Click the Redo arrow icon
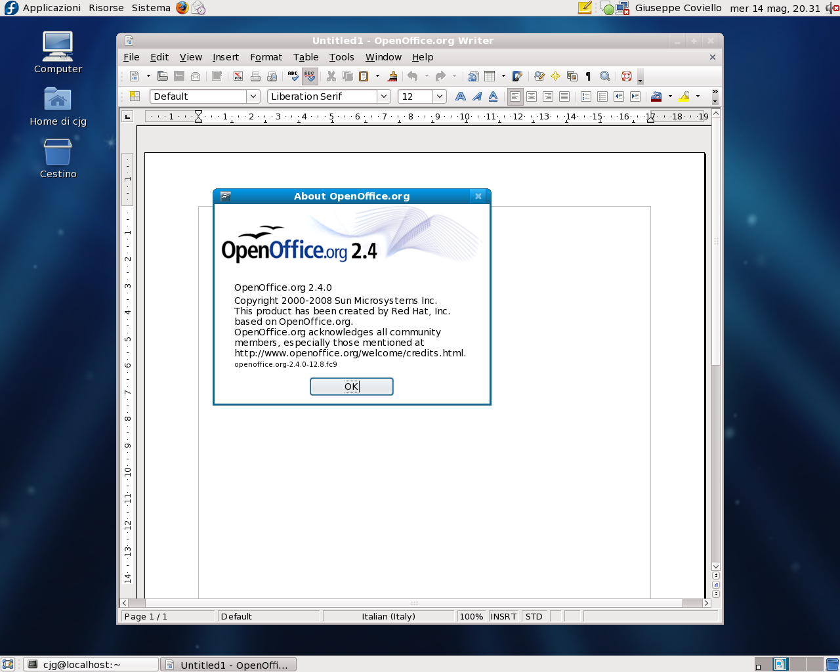The width and height of the screenshot is (840, 672). (x=440, y=76)
